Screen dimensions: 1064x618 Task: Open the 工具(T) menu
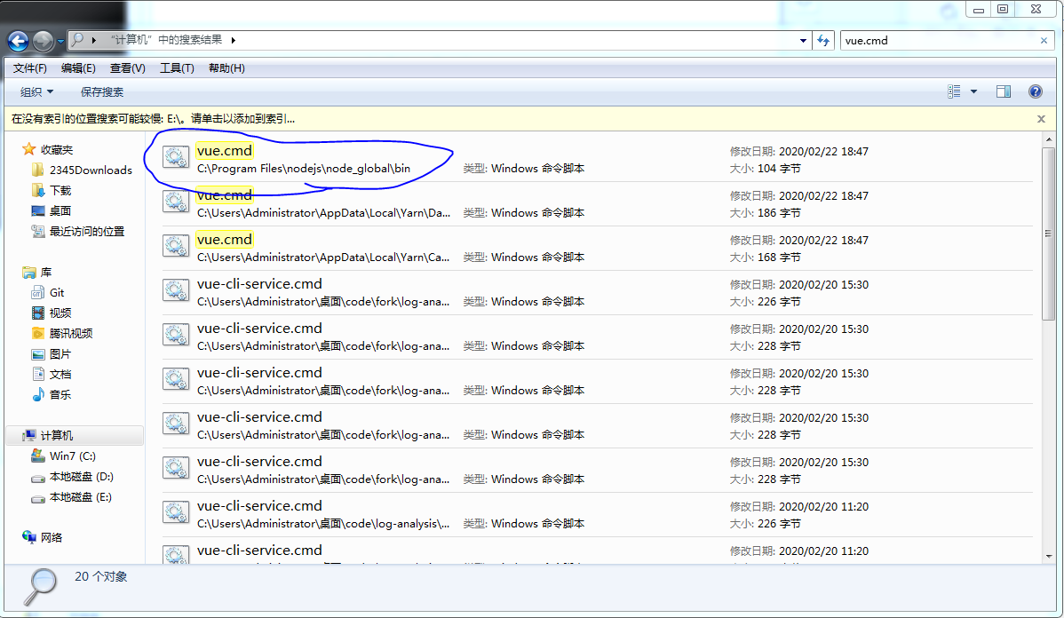pos(177,67)
